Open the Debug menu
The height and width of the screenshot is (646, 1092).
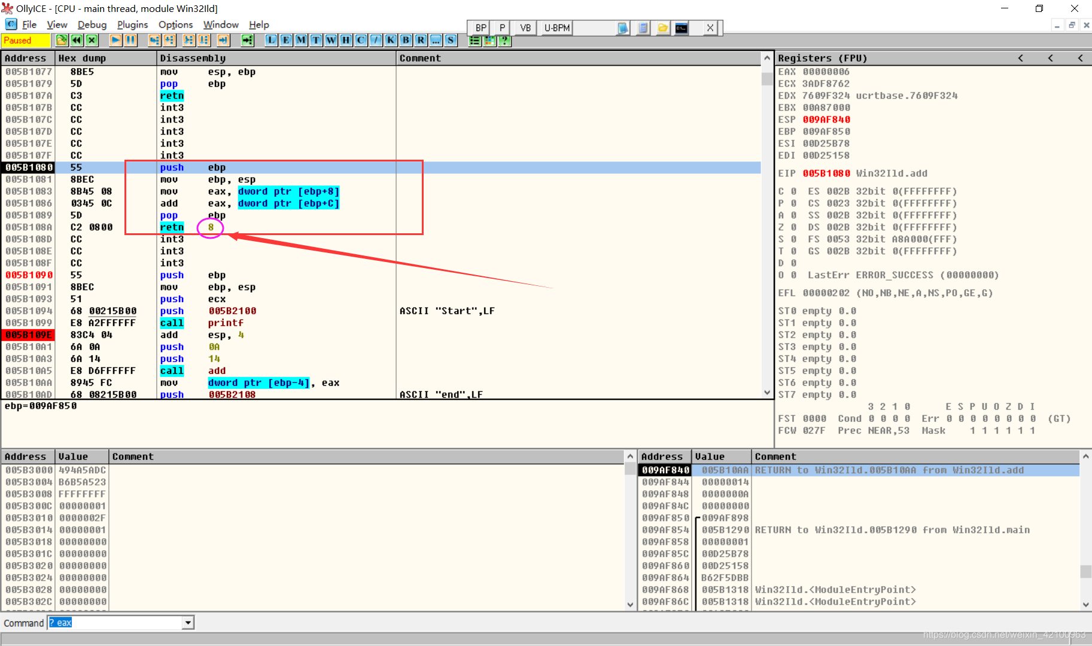[x=92, y=25]
